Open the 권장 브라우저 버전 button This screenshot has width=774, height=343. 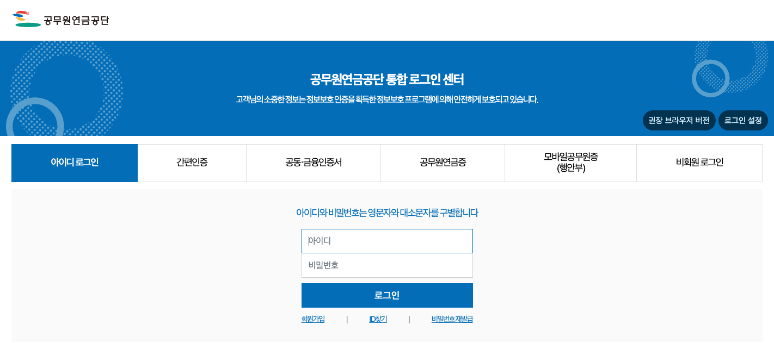(679, 121)
